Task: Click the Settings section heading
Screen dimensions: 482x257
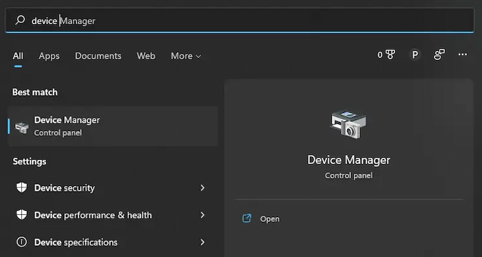Action: point(30,161)
